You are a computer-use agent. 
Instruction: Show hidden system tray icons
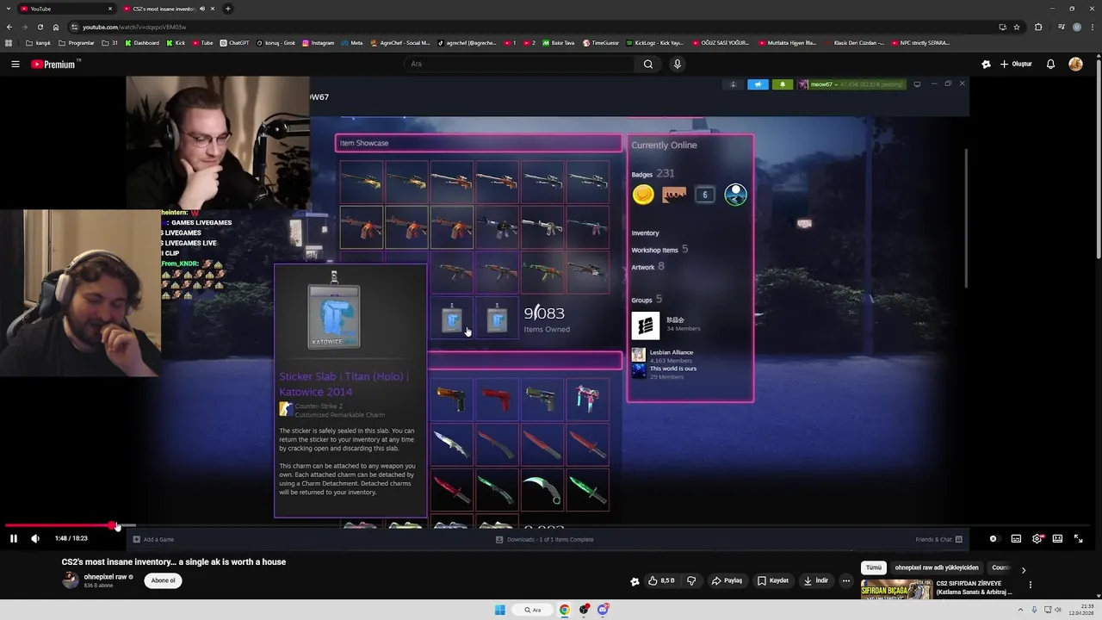point(1019,610)
